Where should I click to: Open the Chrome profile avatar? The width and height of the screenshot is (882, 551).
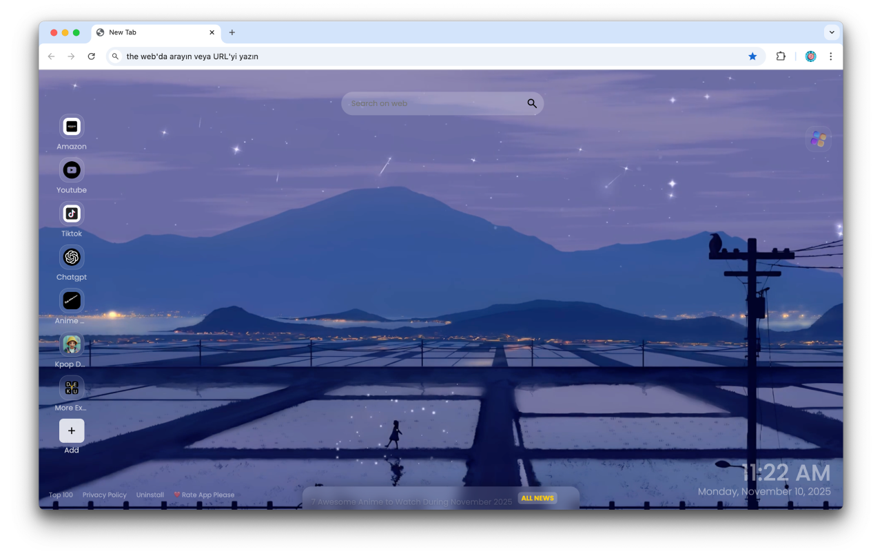810,56
